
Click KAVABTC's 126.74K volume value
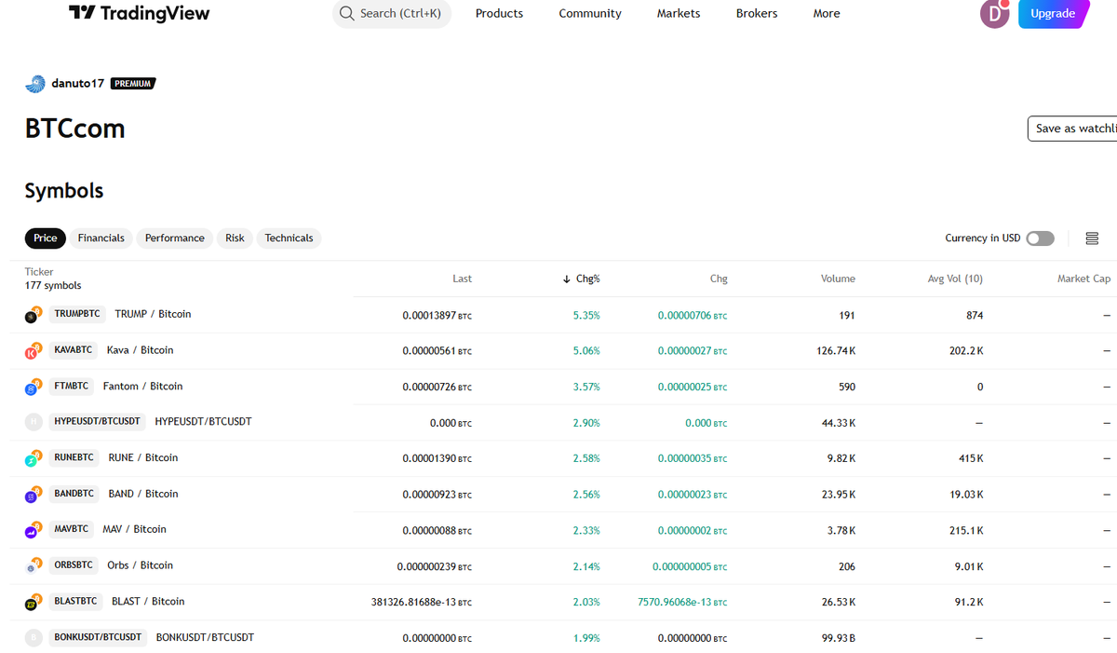[835, 351]
